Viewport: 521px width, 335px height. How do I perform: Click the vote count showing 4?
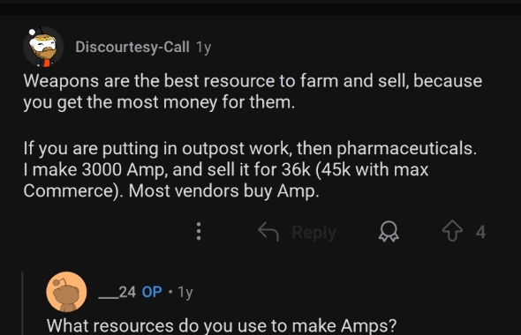(x=480, y=232)
